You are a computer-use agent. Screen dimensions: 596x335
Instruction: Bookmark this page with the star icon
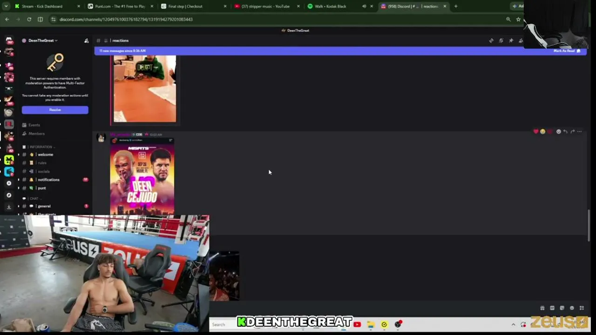[518, 19]
